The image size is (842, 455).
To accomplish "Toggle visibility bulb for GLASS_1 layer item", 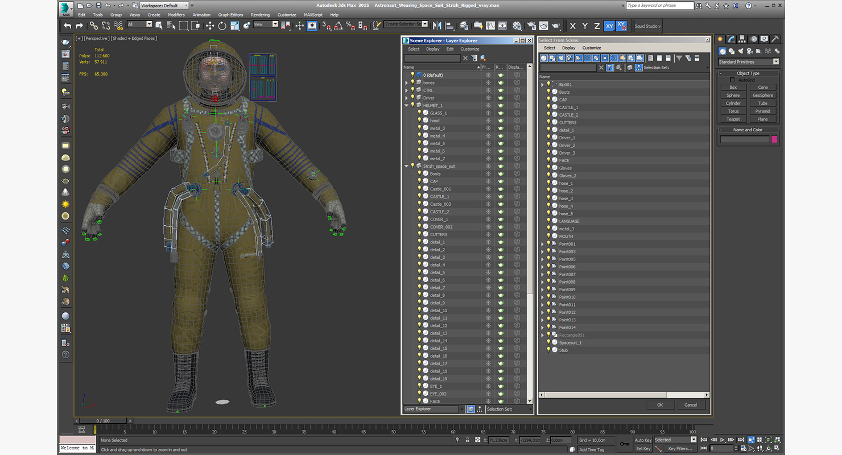I will 419,113.
